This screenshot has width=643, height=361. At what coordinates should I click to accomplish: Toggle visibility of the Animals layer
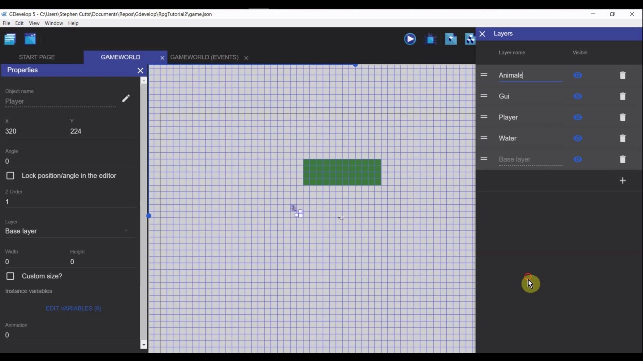(x=578, y=75)
